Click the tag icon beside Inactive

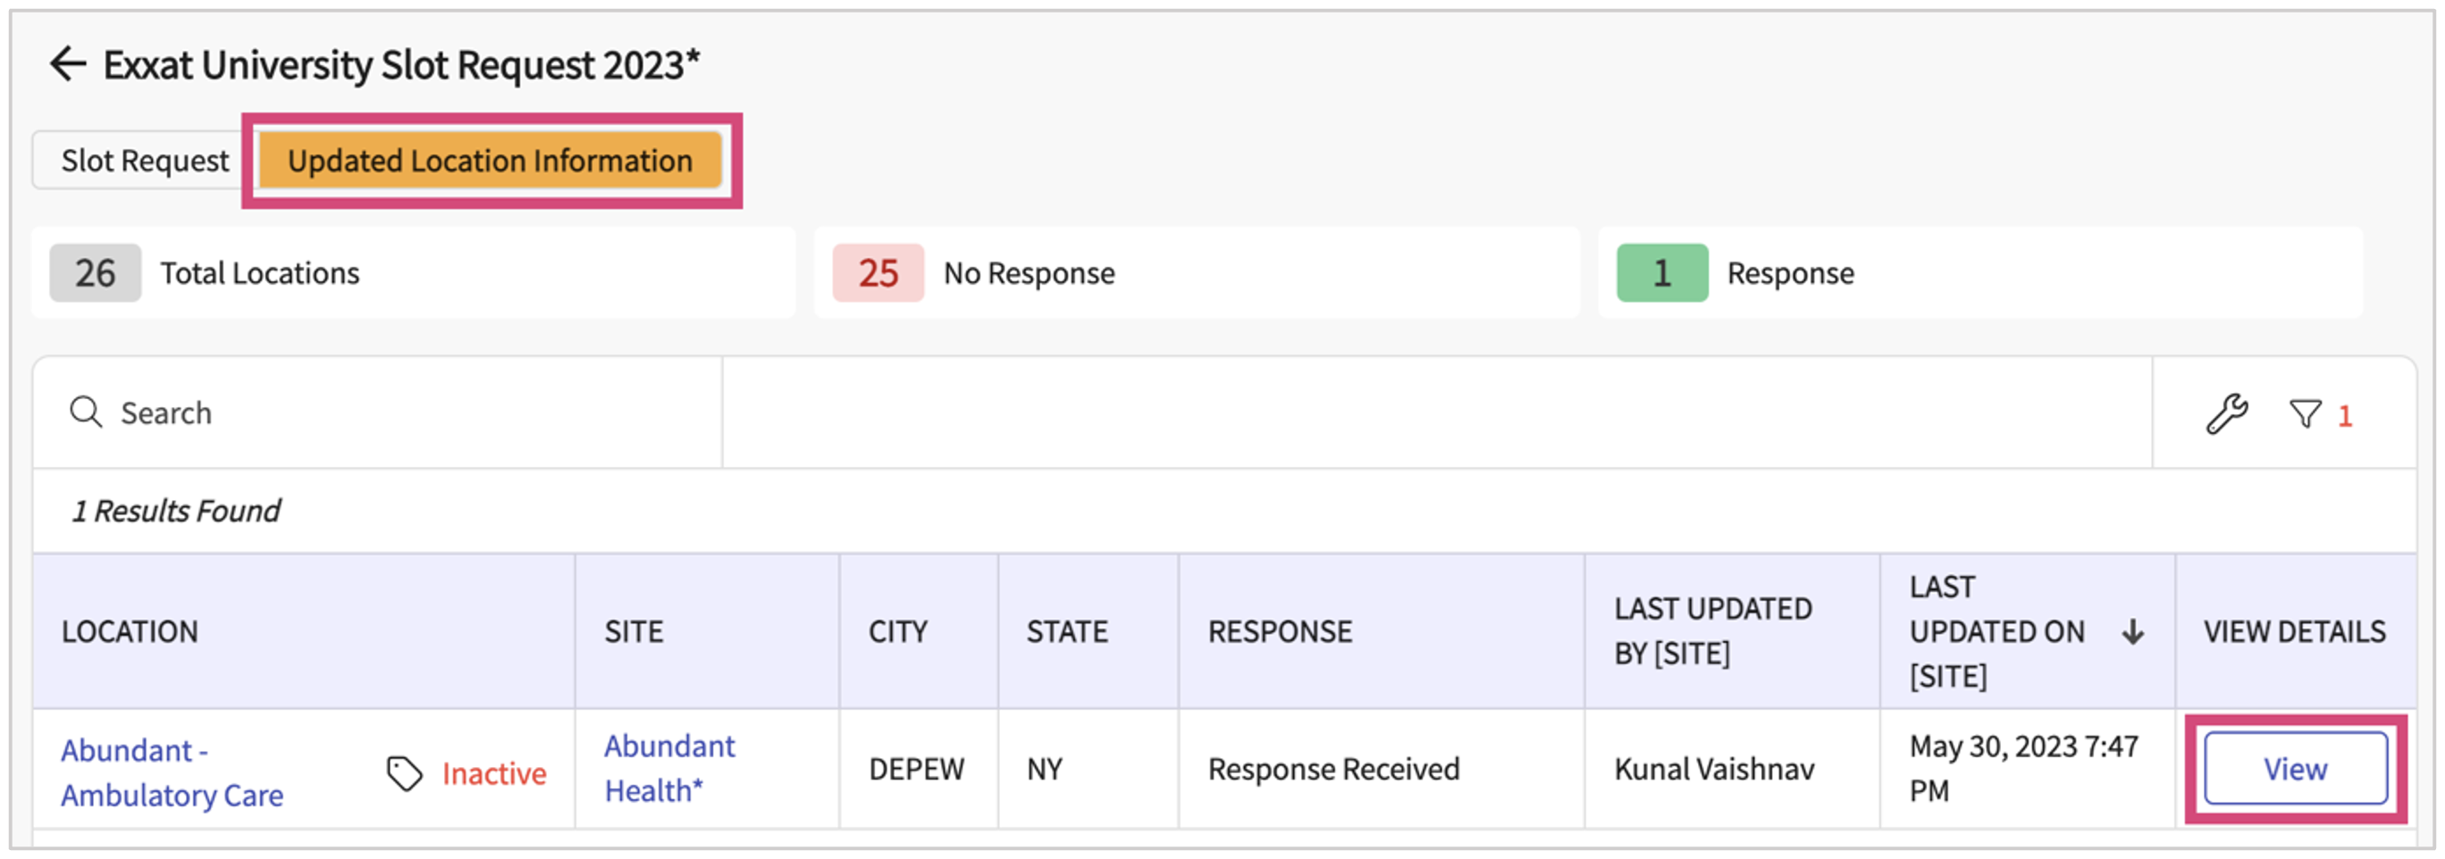(x=404, y=772)
